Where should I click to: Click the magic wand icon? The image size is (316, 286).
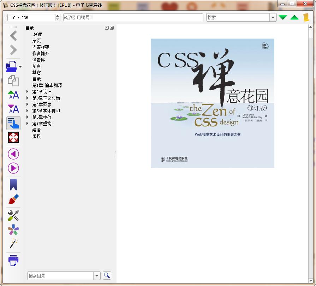tap(13, 244)
